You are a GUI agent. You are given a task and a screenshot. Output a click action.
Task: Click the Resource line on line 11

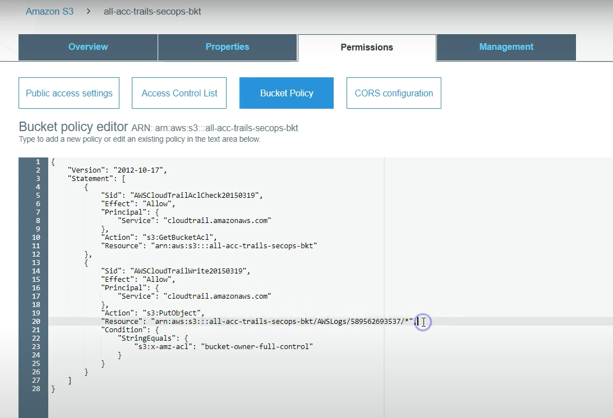pos(209,246)
